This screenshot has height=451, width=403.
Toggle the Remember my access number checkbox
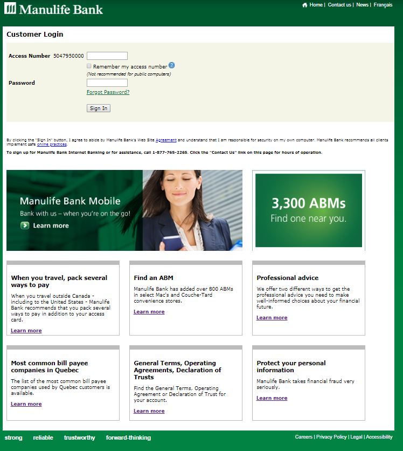pyautogui.click(x=89, y=66)
